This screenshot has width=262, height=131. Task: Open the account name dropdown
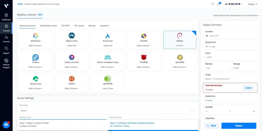coord(234,4)
